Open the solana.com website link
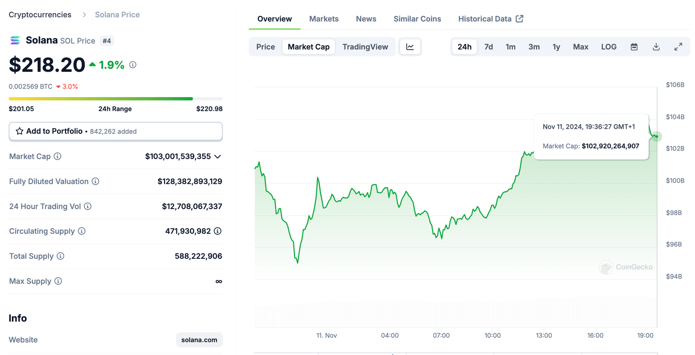 click(199, 340)
